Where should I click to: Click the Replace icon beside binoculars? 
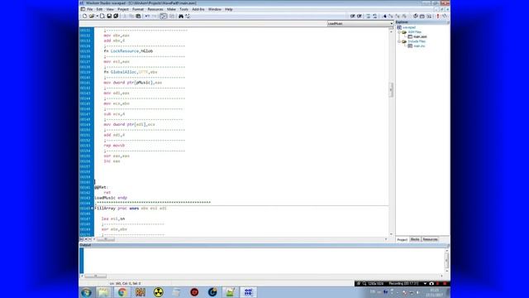(188, 17)
